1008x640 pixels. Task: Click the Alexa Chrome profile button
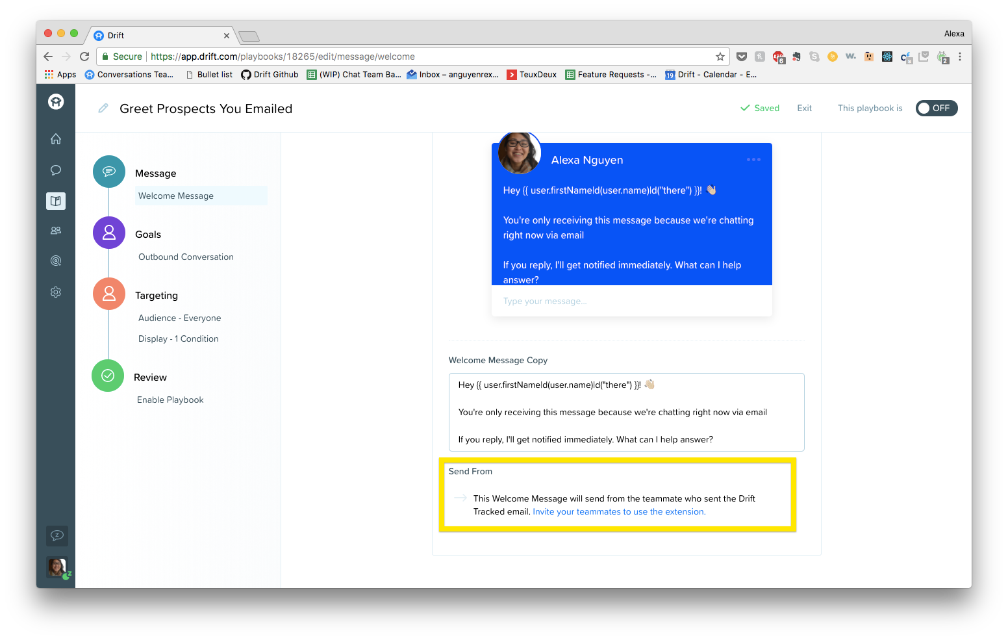click(953, 34)
